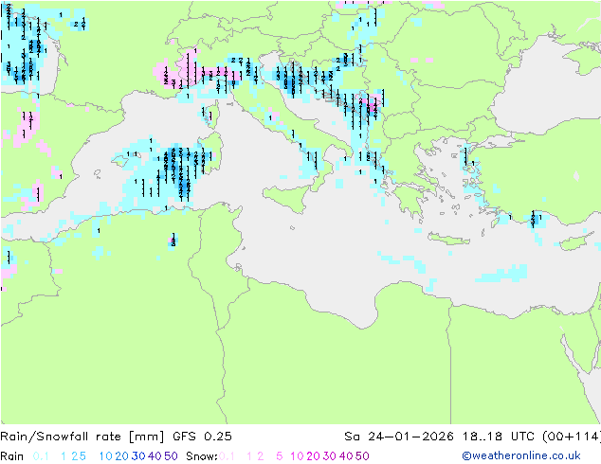Viewport: 601px width, 464px height.
Task: Select the 'Snow:' legend label
Action: coord(202,456)
